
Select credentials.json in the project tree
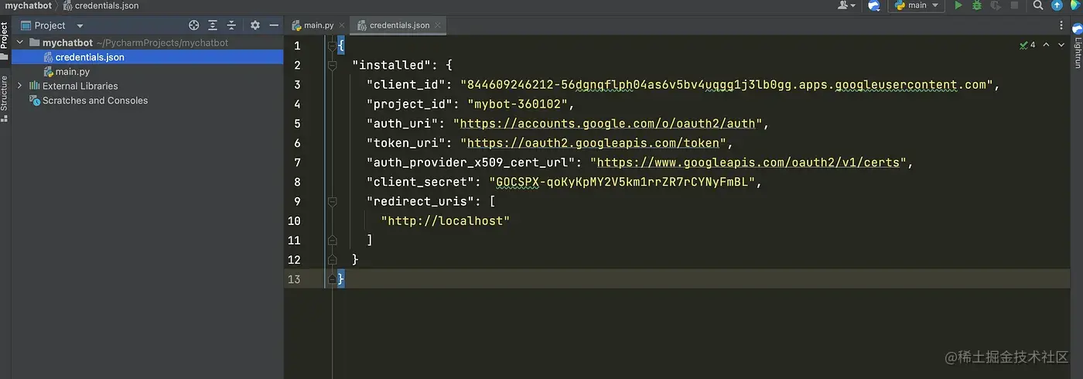click(147, 57)
